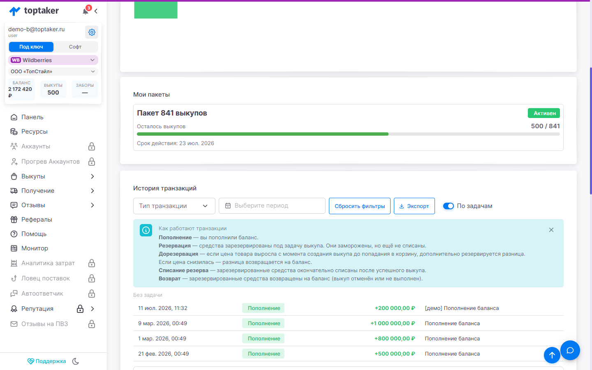The height and width of the screenshot is (370, 592).
Task: Open the Поддержка link
Action: 46,361
